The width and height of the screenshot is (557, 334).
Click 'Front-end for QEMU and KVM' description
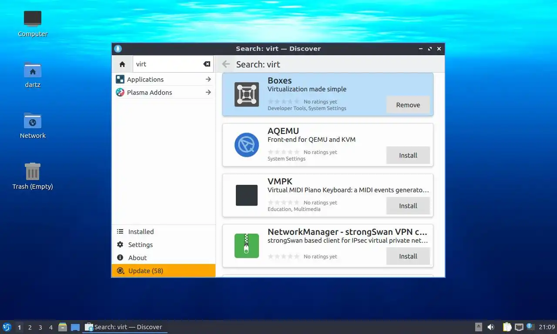[312, 140]
